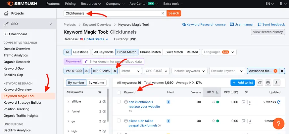The width and height of the screenshot is (289, 134).
Task: Open the Keyword Research course link
Action: tap(204, 25)
